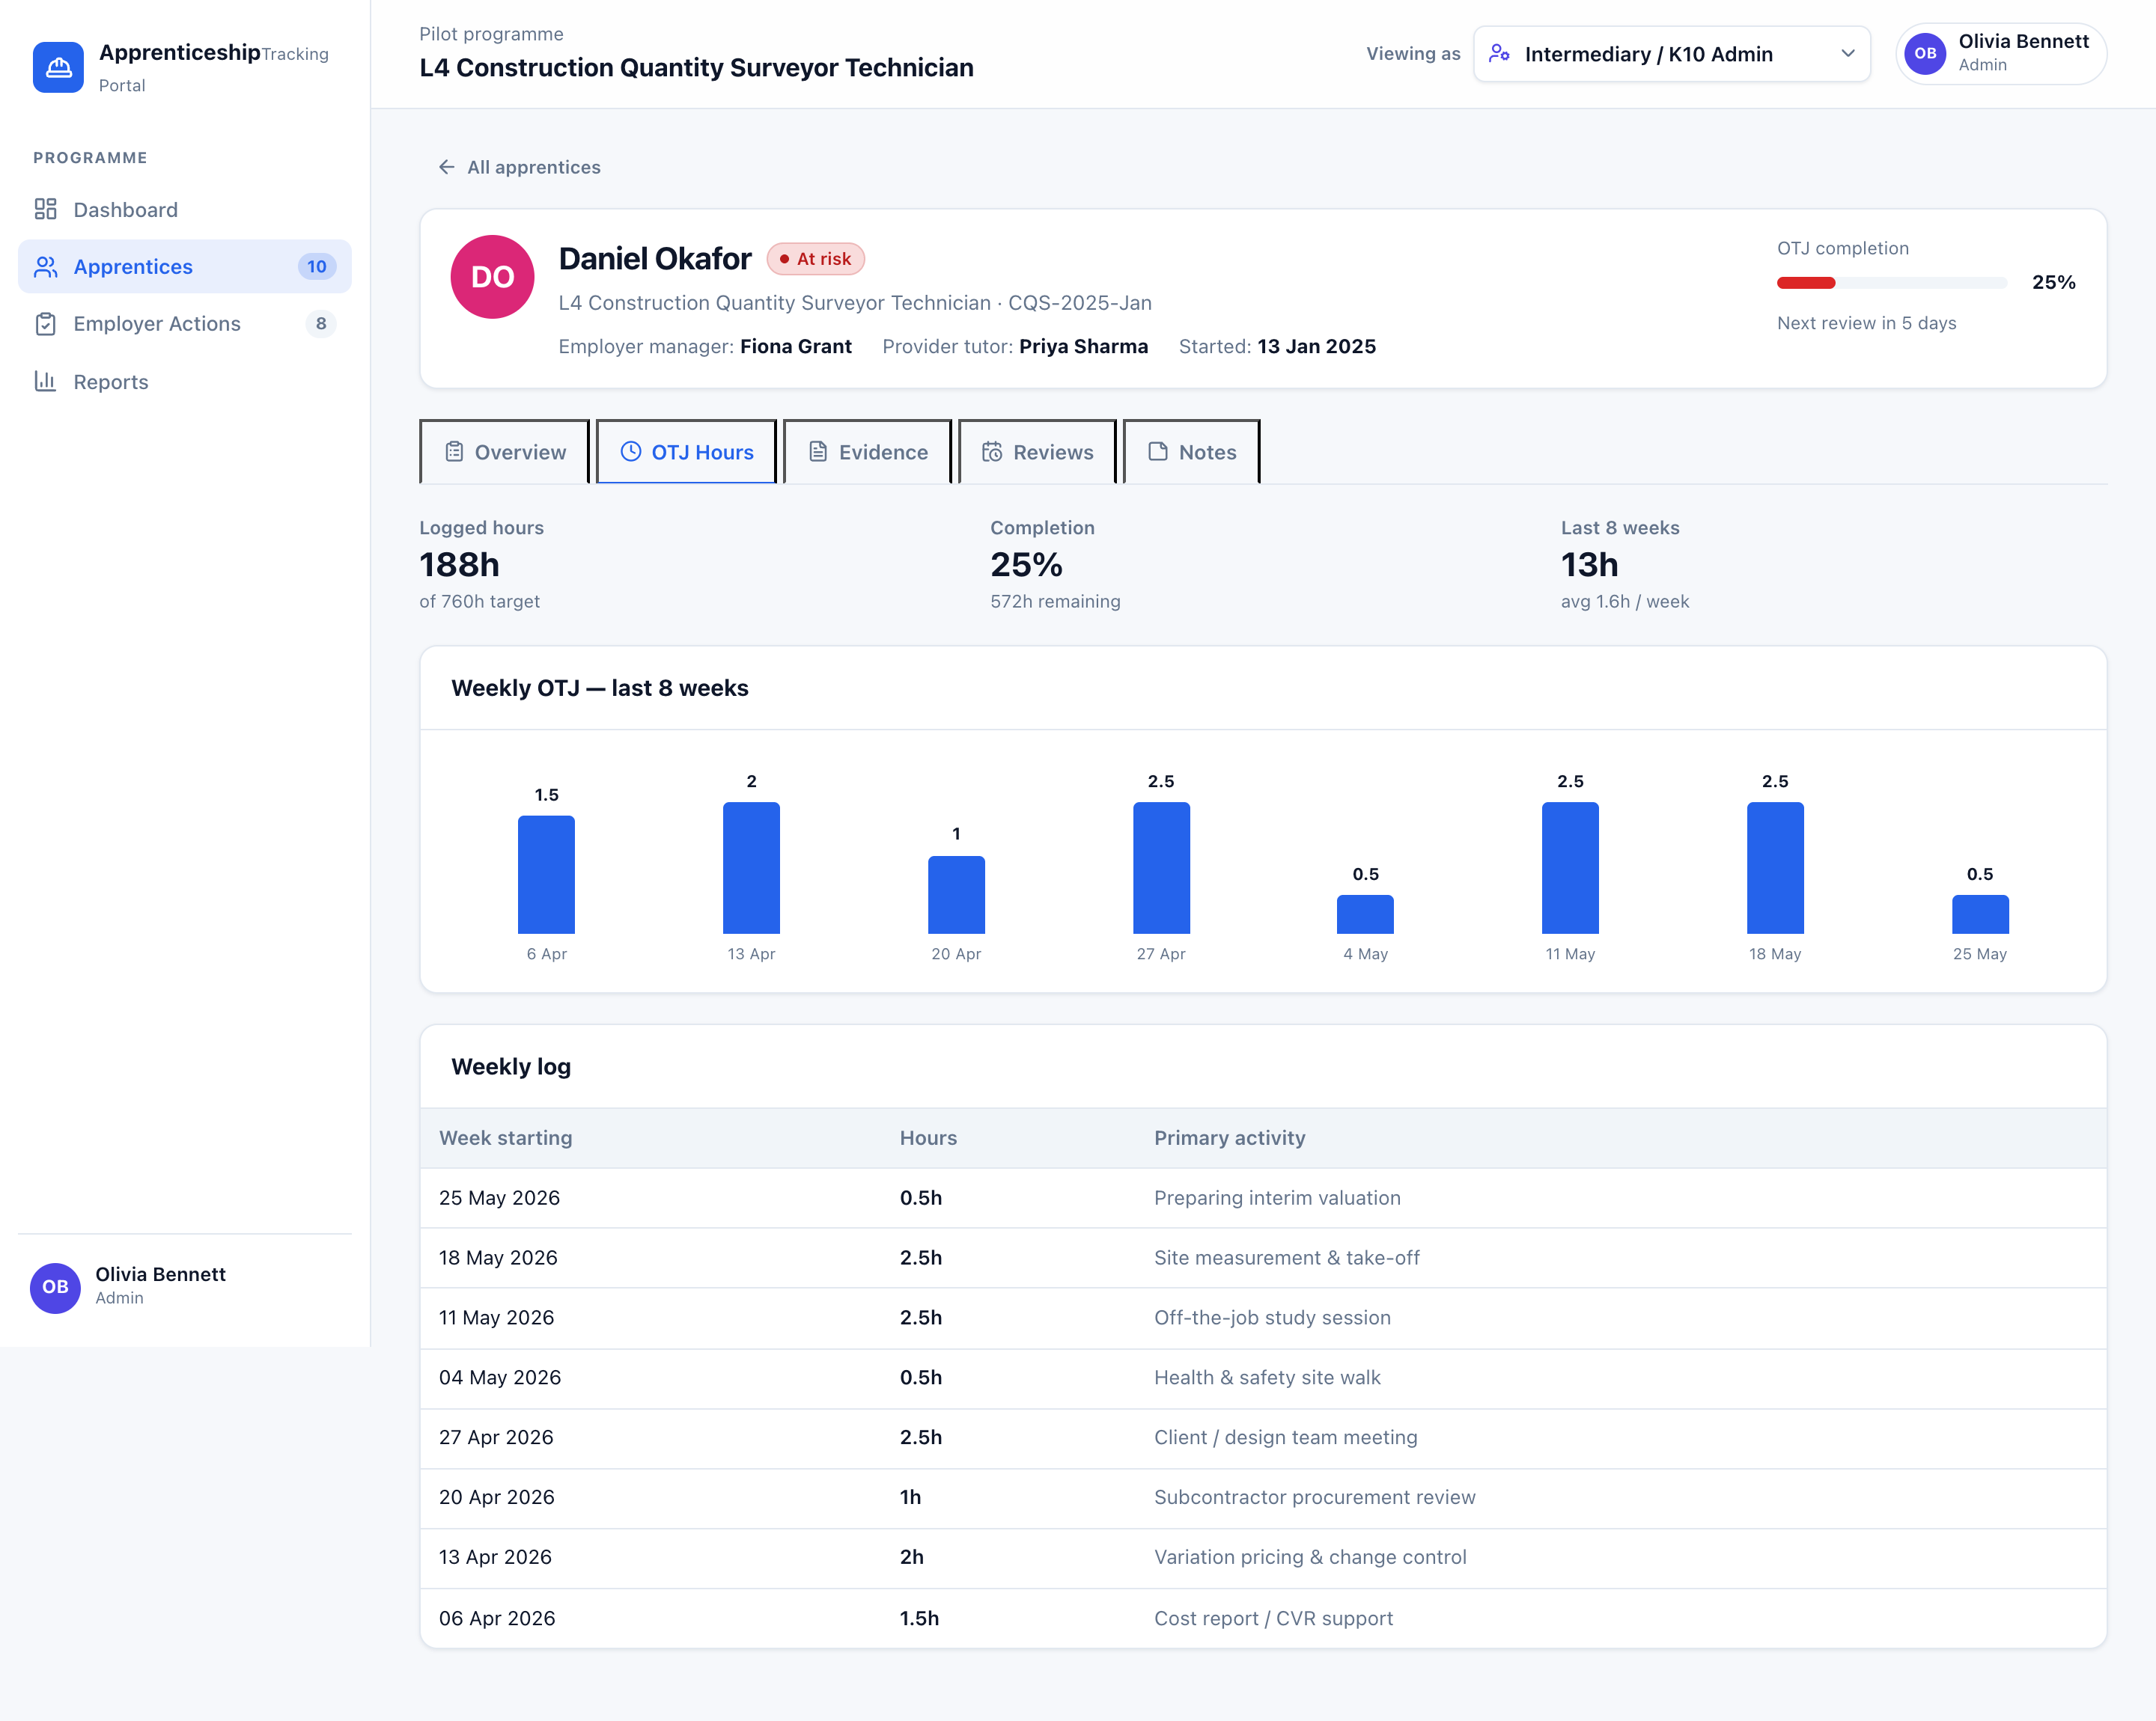Expand the dropdown chevron for Intermediary / K10 Admin
The width and height of the screenshot is (2156, 1721).
tap(1848, 54)
